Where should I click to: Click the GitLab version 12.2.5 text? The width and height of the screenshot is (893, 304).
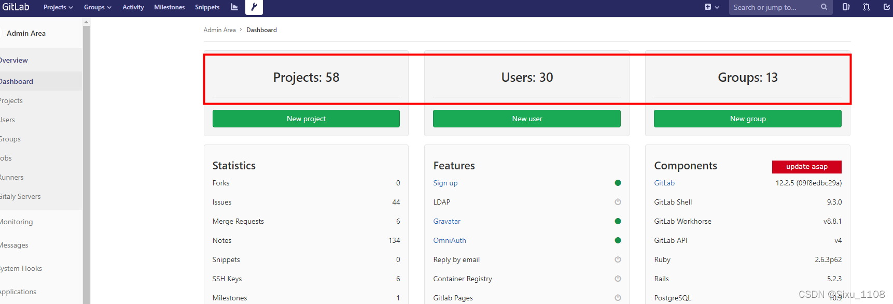808,183
